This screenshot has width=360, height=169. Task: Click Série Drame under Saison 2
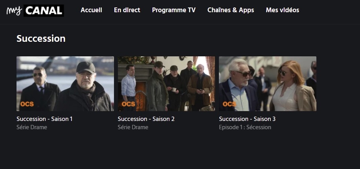pos(133,127)
